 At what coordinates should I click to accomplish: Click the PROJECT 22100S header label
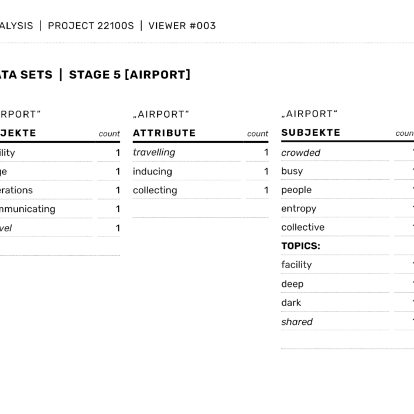click(x=91, y=26)
